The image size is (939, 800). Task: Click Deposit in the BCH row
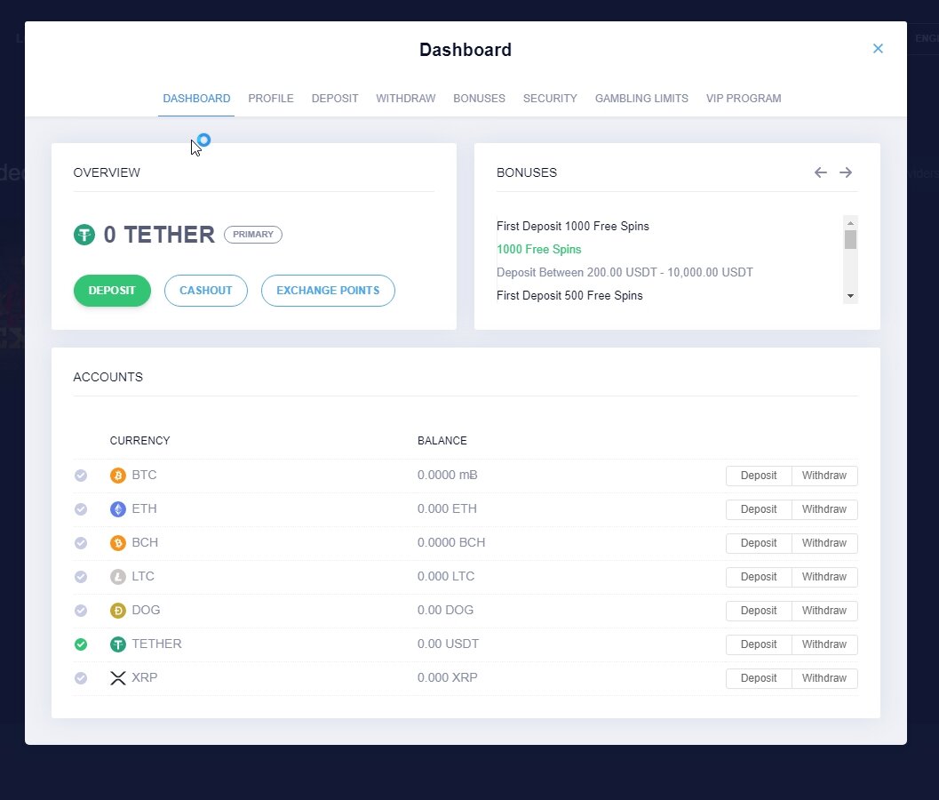(759, 543)
